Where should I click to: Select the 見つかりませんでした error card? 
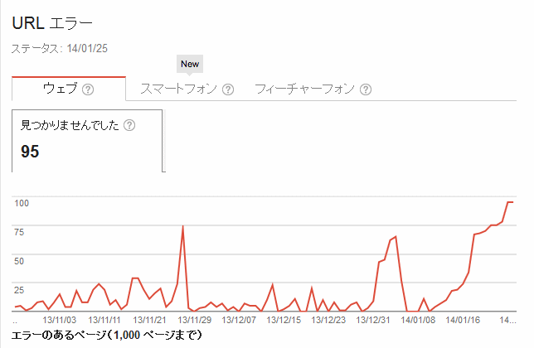pos(87,141)
